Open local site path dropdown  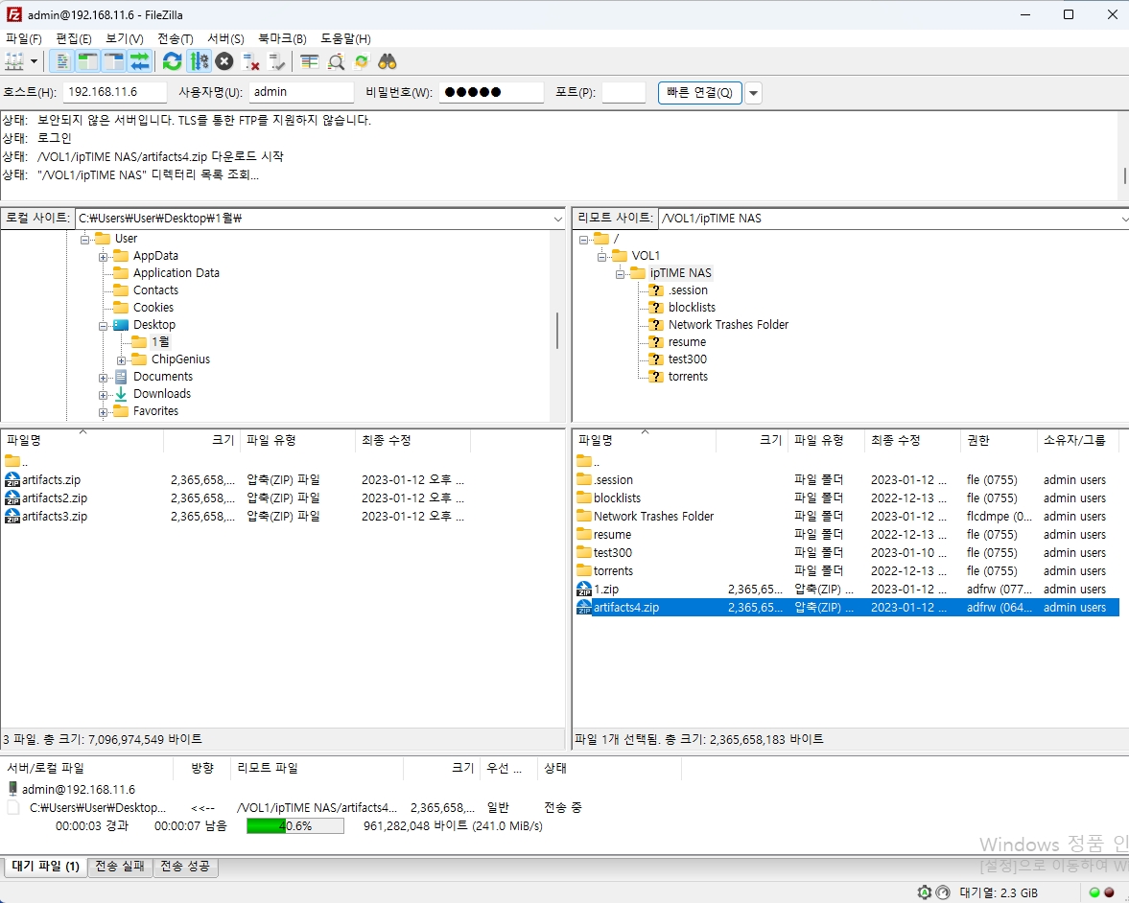pyautogui.click(x=558, y=219)
